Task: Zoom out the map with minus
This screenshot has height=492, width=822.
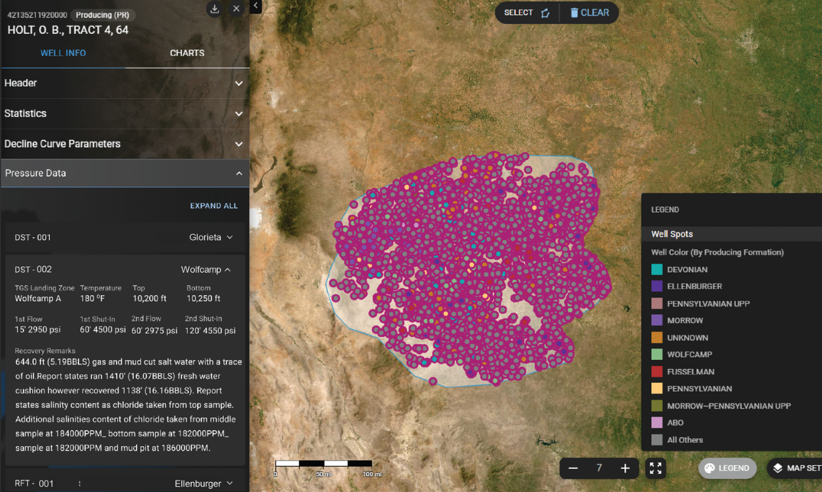Action: point(573,468)
